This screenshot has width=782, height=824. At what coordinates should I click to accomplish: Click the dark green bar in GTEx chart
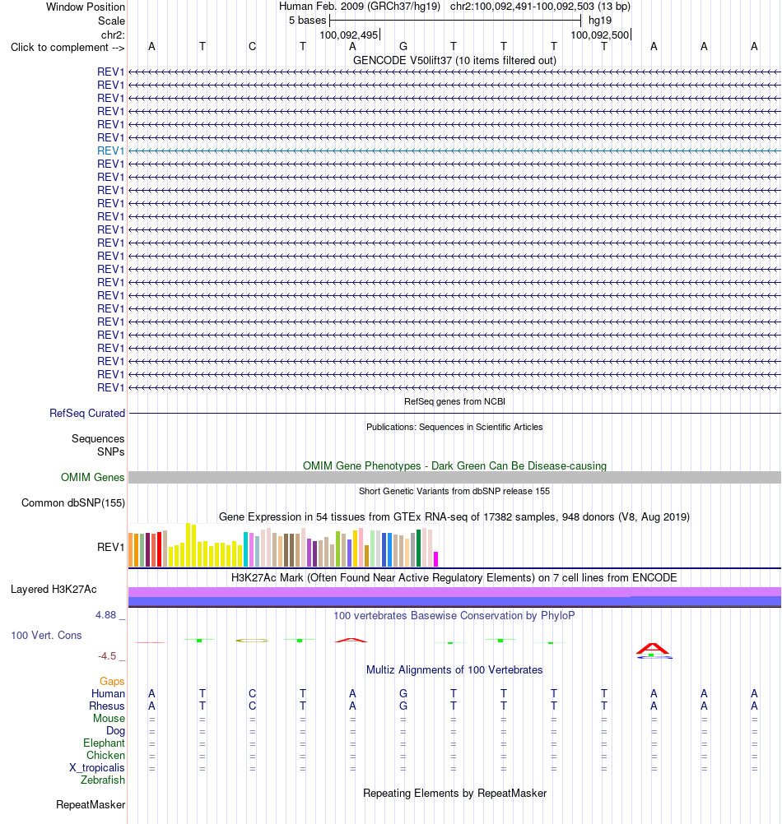(x=419, y=548)
